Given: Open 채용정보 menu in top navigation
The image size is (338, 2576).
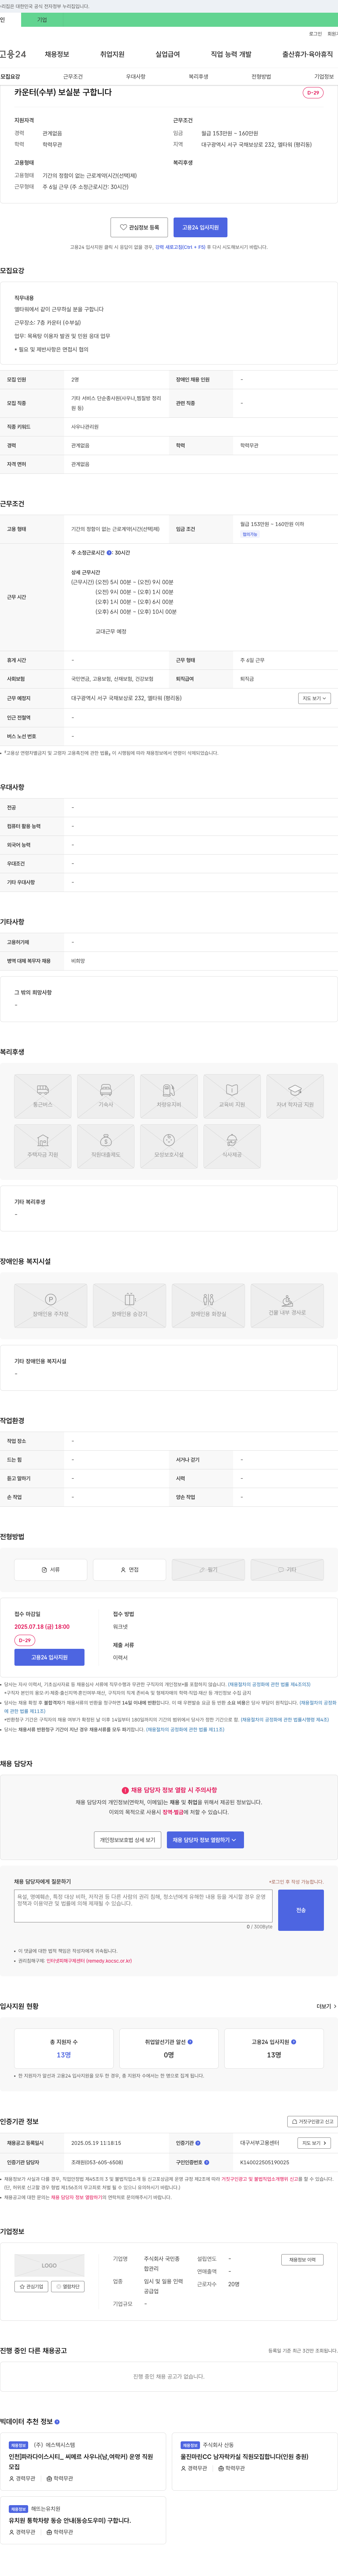Looking at the screenshot, I should coord(57,54).
